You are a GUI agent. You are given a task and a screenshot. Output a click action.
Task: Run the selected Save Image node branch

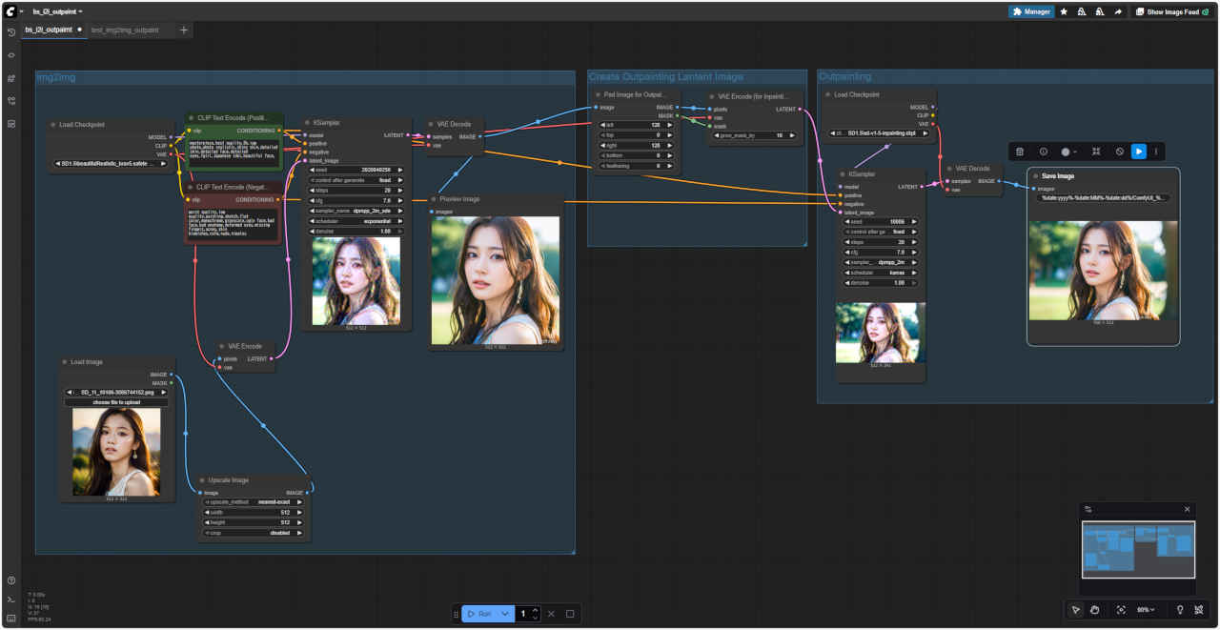(1139, 152)
